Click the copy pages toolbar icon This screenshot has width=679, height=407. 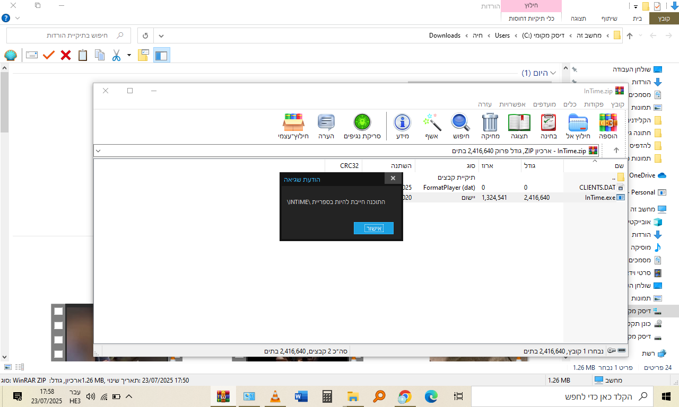click(x=100, y=55)
